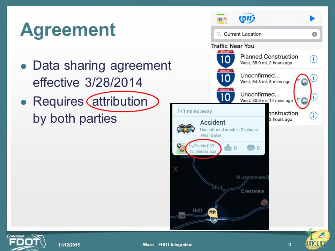Screen dimensions: 335x251
Task: Click the Crestview label on map
Action: click(252, 191)
